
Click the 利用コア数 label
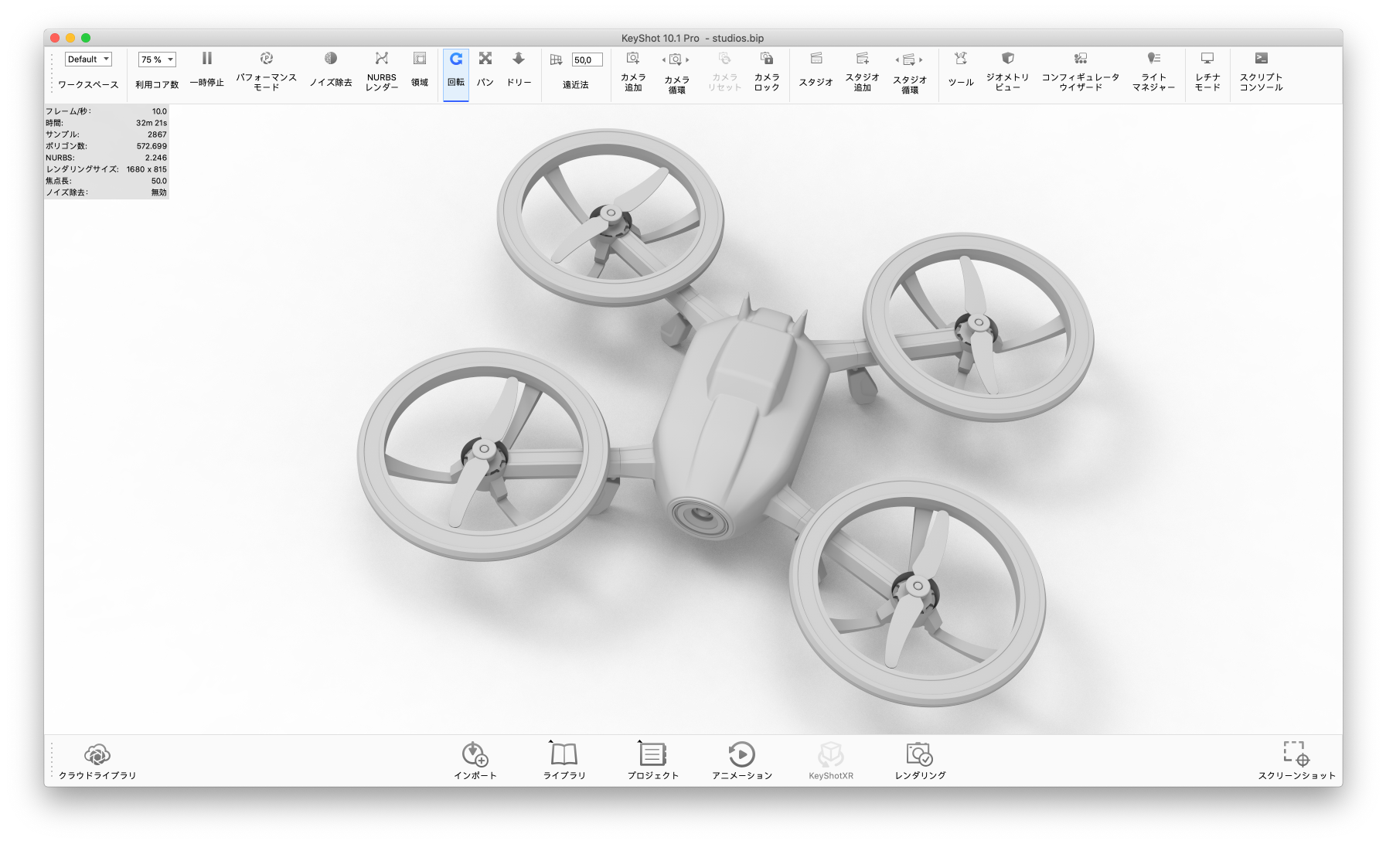(x=157, y=85)
